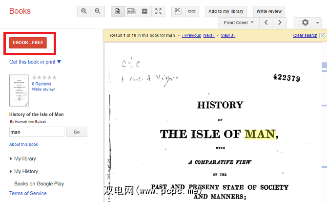Enter full screen mode
Image resolution: width=327 pixels, height=202 pixels.
coord(158,11)
